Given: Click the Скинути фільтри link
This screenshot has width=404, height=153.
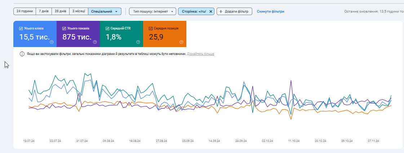Looking at the screenshot, I should coord(270,11).
